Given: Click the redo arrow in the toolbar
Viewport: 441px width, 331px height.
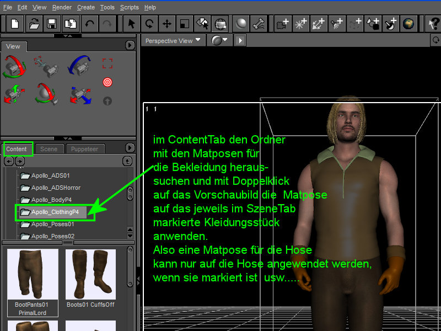Looking at the screenshot, I should 107,24.
